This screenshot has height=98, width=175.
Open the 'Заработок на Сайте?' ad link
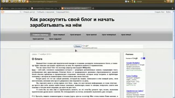click(x=135, y=91)
